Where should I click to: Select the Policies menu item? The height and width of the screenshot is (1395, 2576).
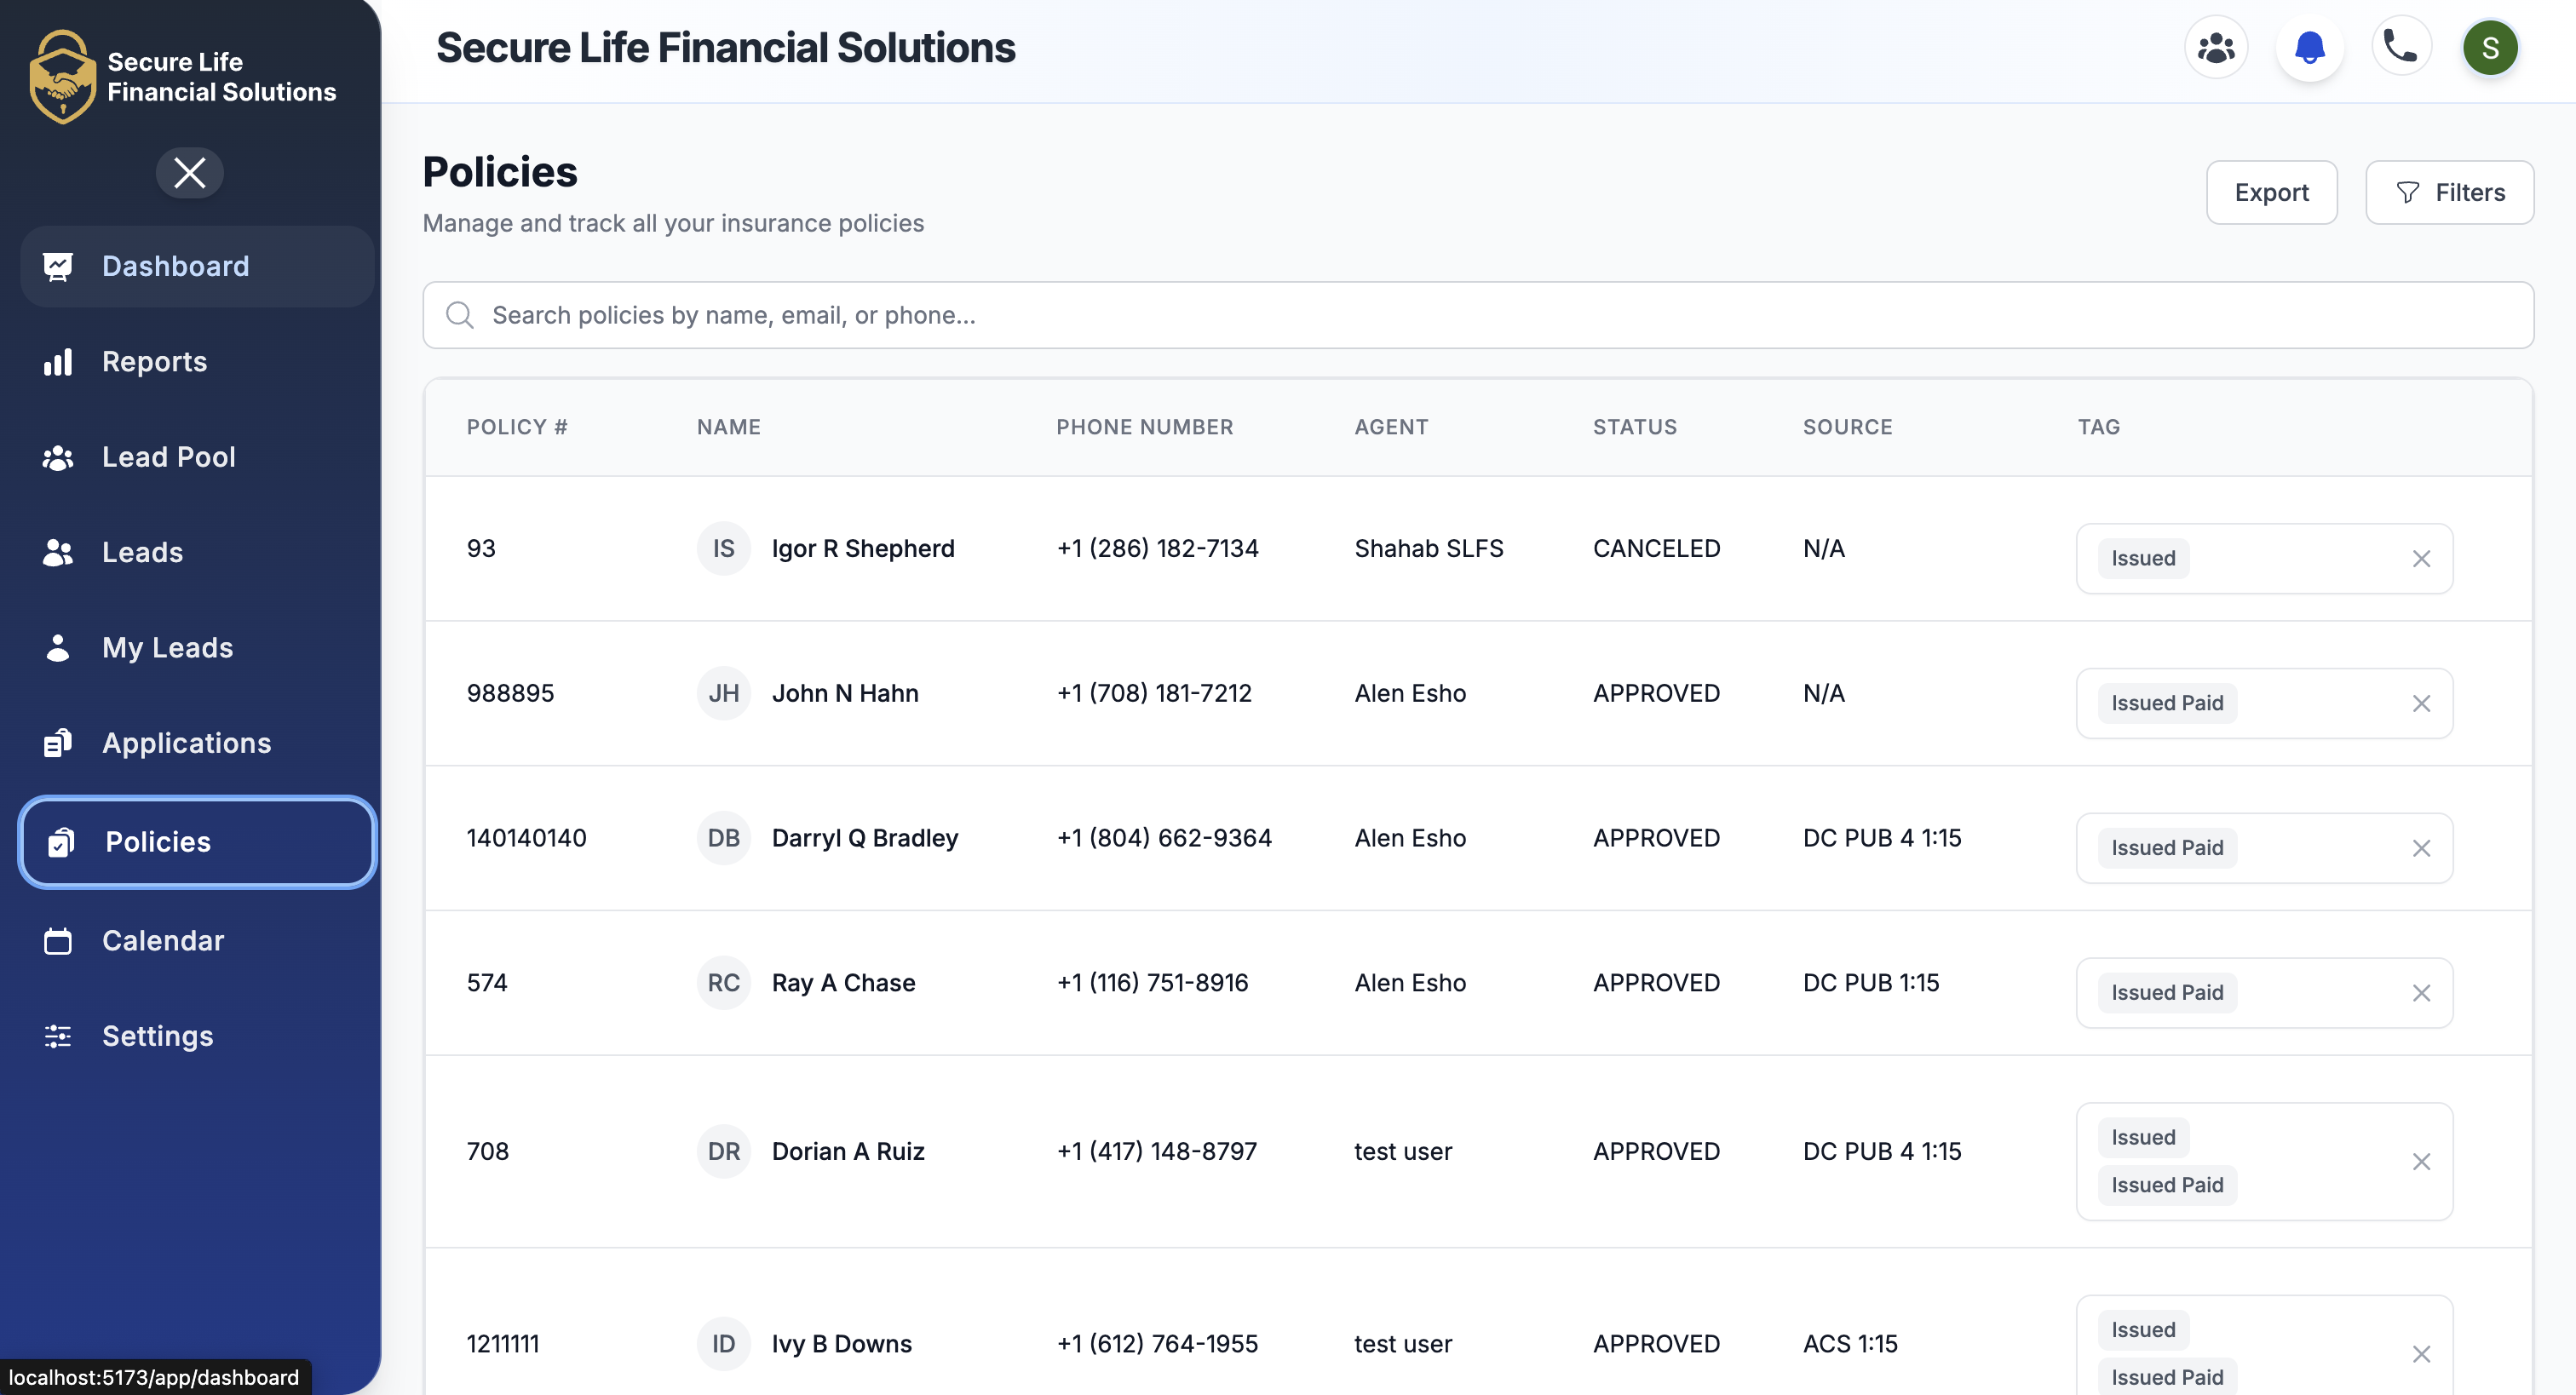[197, 842]
